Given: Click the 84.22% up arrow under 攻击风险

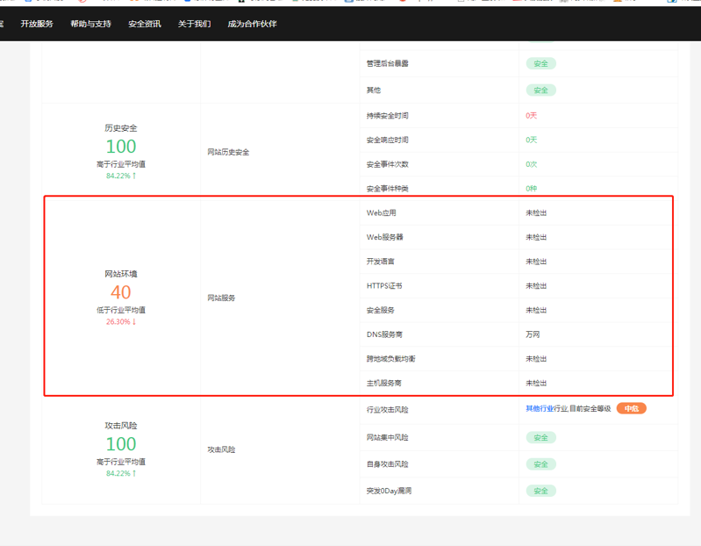Looking at the screenshot, I should tap(135, 474).
